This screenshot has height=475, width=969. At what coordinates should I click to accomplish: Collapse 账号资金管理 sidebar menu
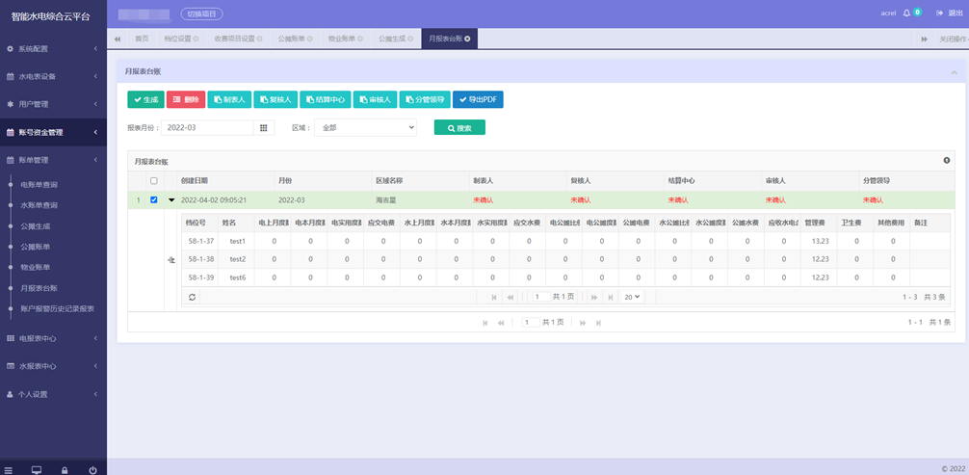tap(53, 132)
